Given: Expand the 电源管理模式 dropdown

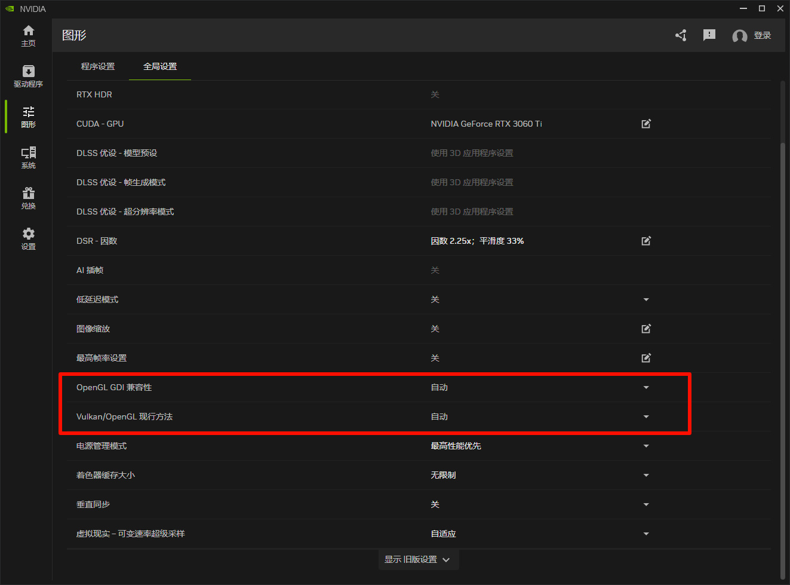Looking at the screenshot, I should [646, 446].
